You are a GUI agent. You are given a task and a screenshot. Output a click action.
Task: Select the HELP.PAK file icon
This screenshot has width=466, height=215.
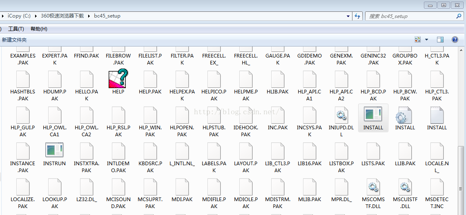[150, 79]
